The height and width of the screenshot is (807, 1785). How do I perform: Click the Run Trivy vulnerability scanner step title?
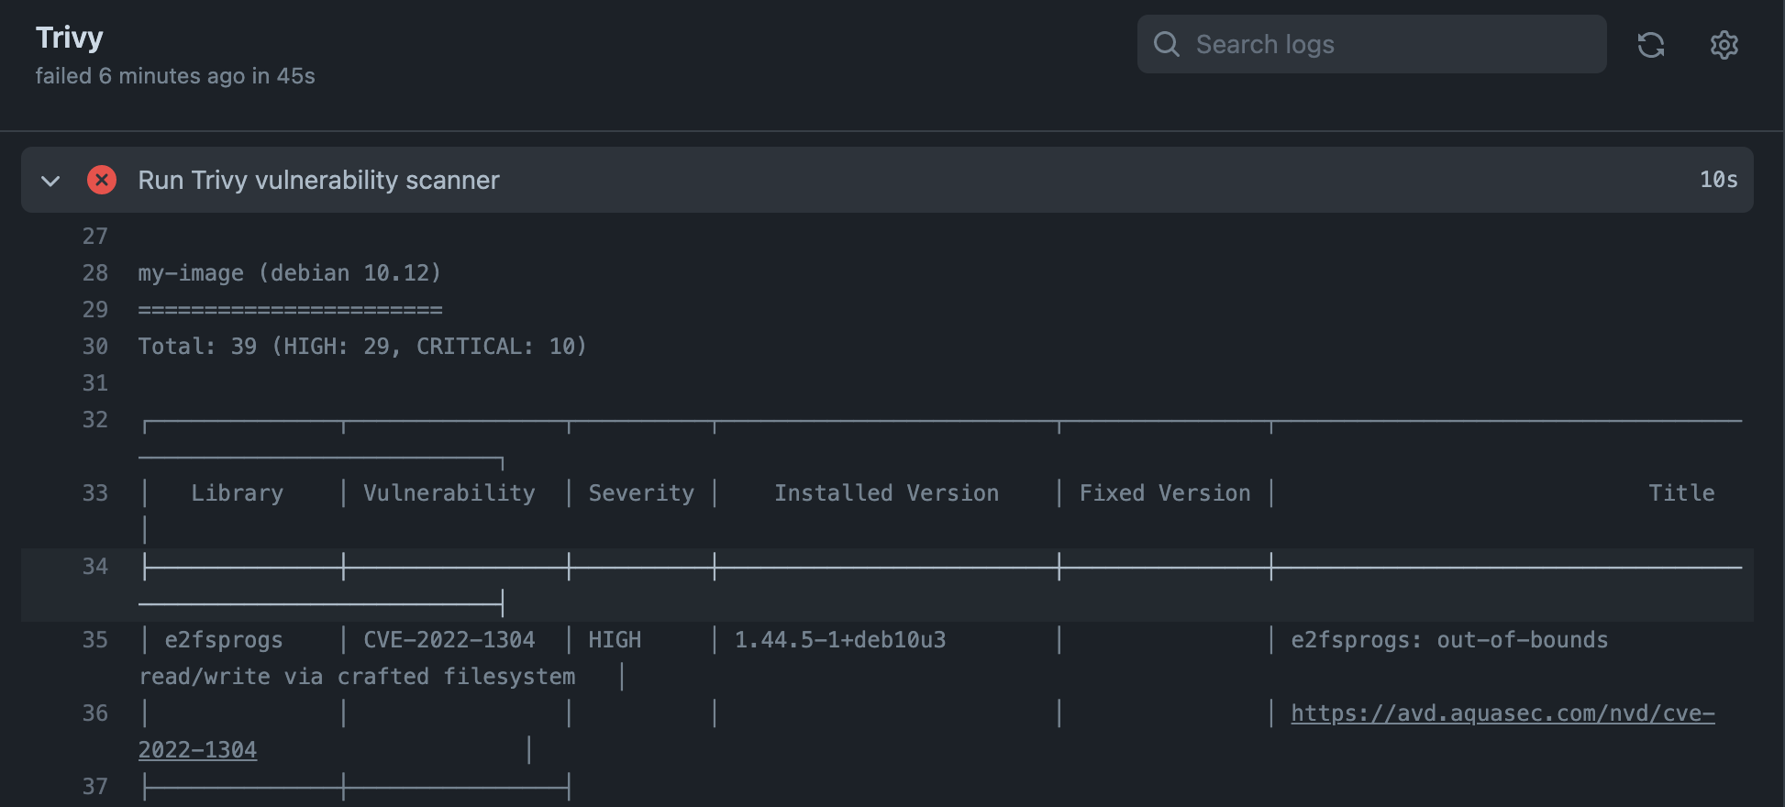tap(318, 180)
